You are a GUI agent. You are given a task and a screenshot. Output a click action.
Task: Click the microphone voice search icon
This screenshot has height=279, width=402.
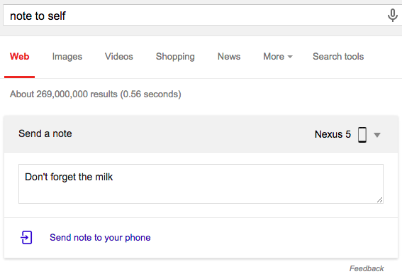(x=392, y=15)
